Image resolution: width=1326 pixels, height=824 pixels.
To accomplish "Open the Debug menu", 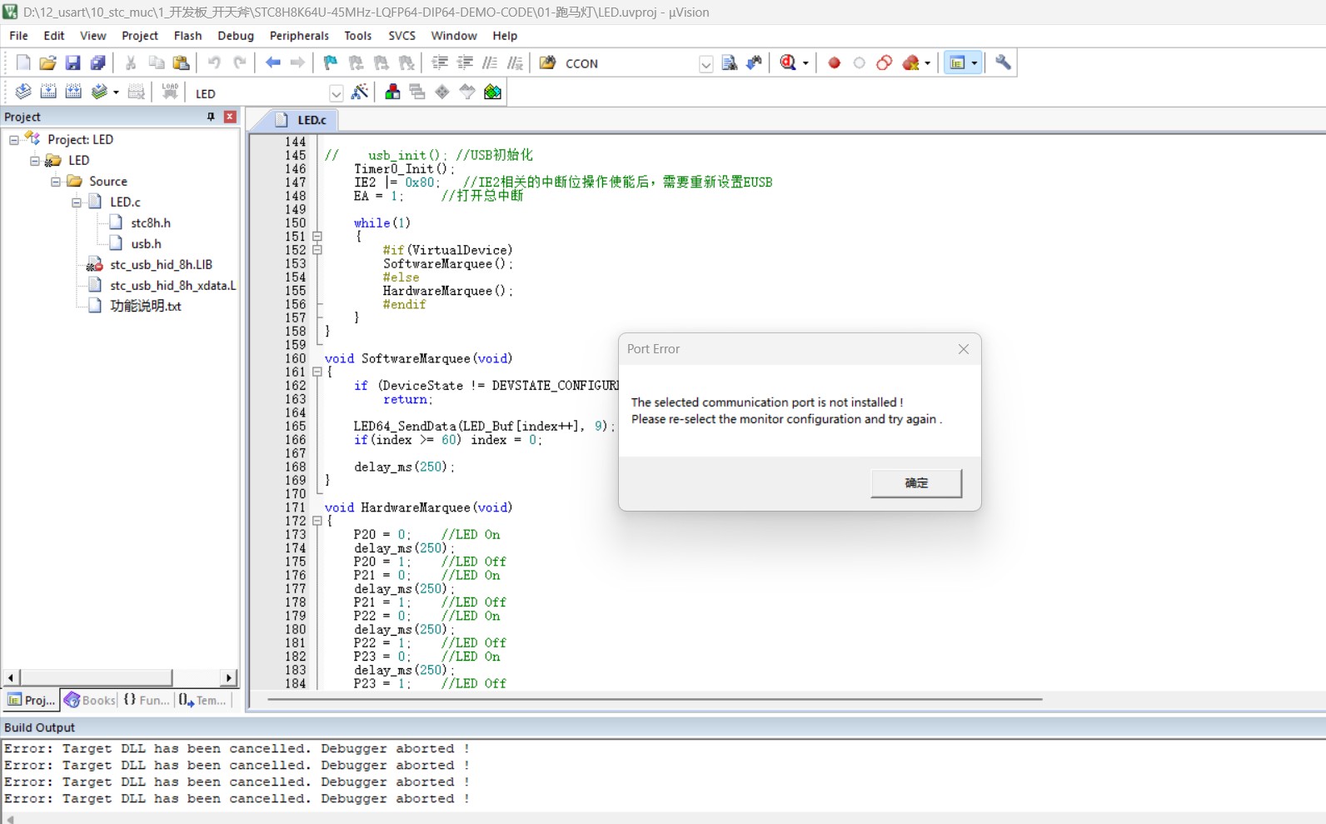I will [236, 36].
